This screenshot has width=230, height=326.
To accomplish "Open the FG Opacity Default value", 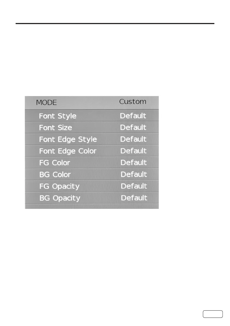I will [134, 186].
